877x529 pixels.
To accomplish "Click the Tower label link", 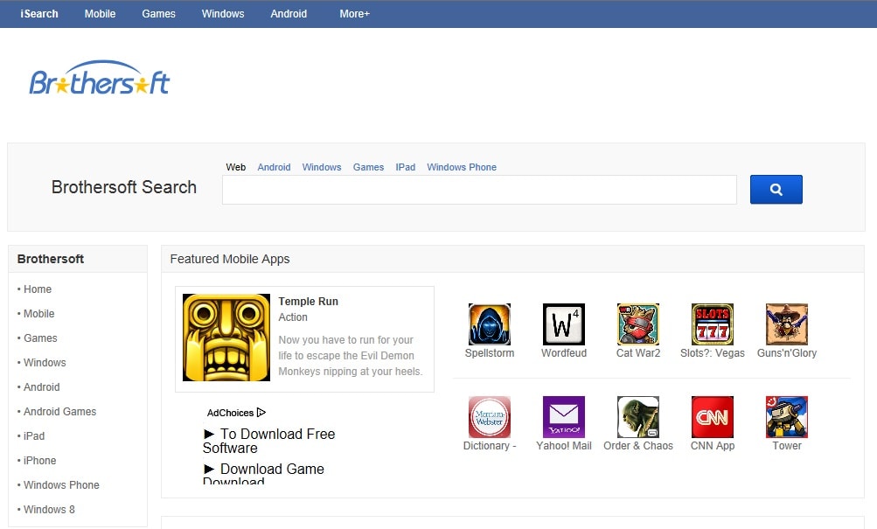I will pos(787,446).
